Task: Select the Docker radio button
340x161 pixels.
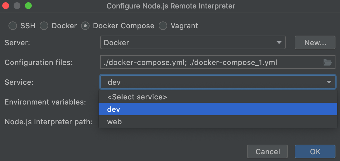Action: coord(44,26)
